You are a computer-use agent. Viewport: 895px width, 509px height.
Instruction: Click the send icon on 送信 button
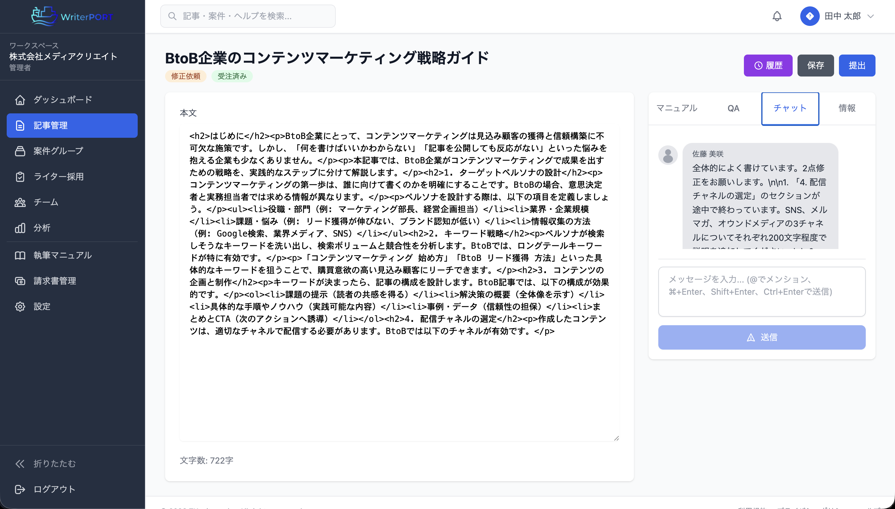coord(751,337)
